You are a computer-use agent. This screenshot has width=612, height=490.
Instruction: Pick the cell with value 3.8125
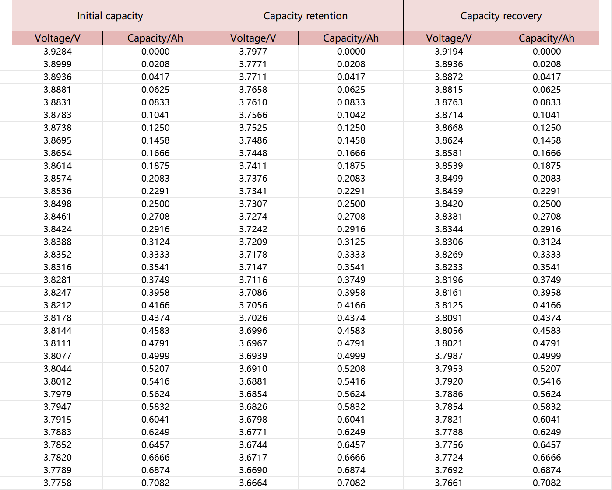coord(449,305)
